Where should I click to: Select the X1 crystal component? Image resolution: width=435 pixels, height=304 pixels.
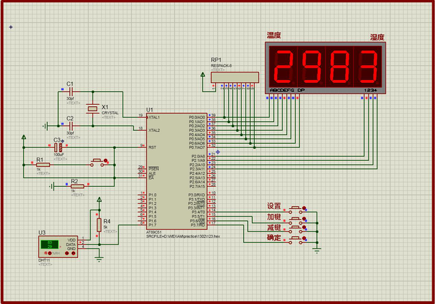point(92,108)
